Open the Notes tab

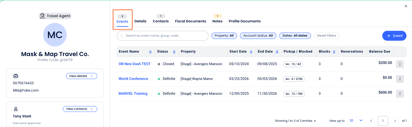(x=217, y=21)
